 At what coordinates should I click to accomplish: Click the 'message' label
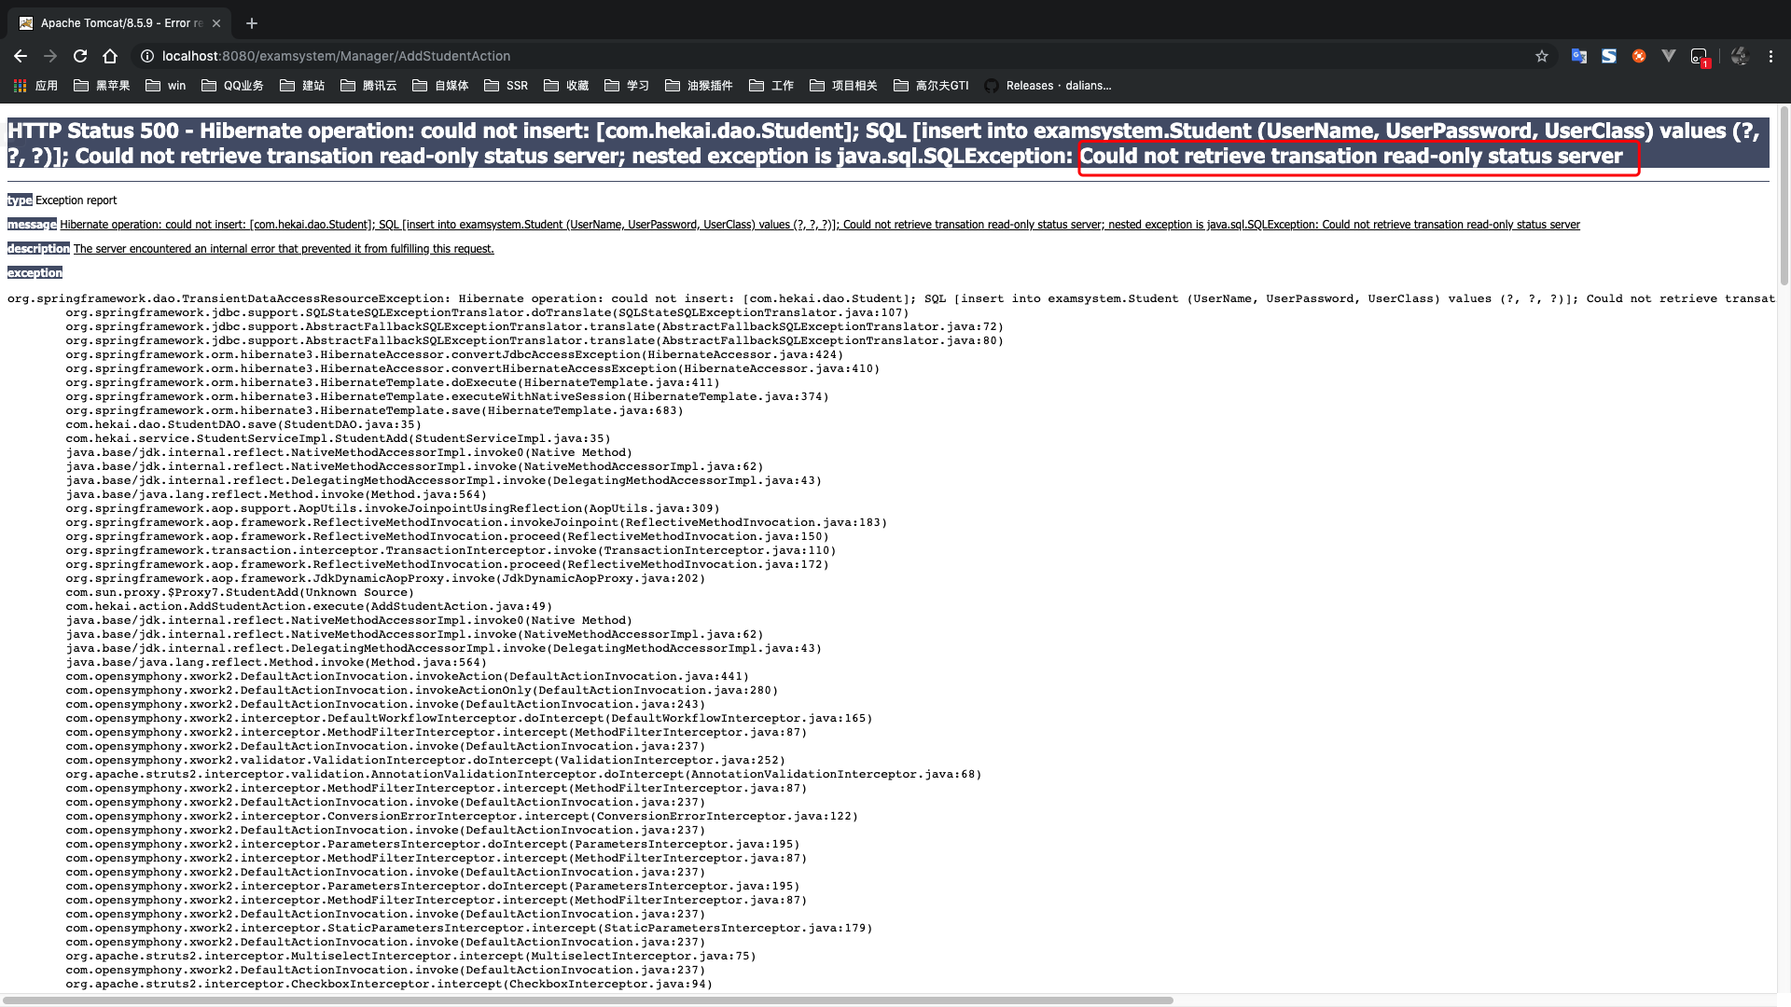click(x=32, y=225)
